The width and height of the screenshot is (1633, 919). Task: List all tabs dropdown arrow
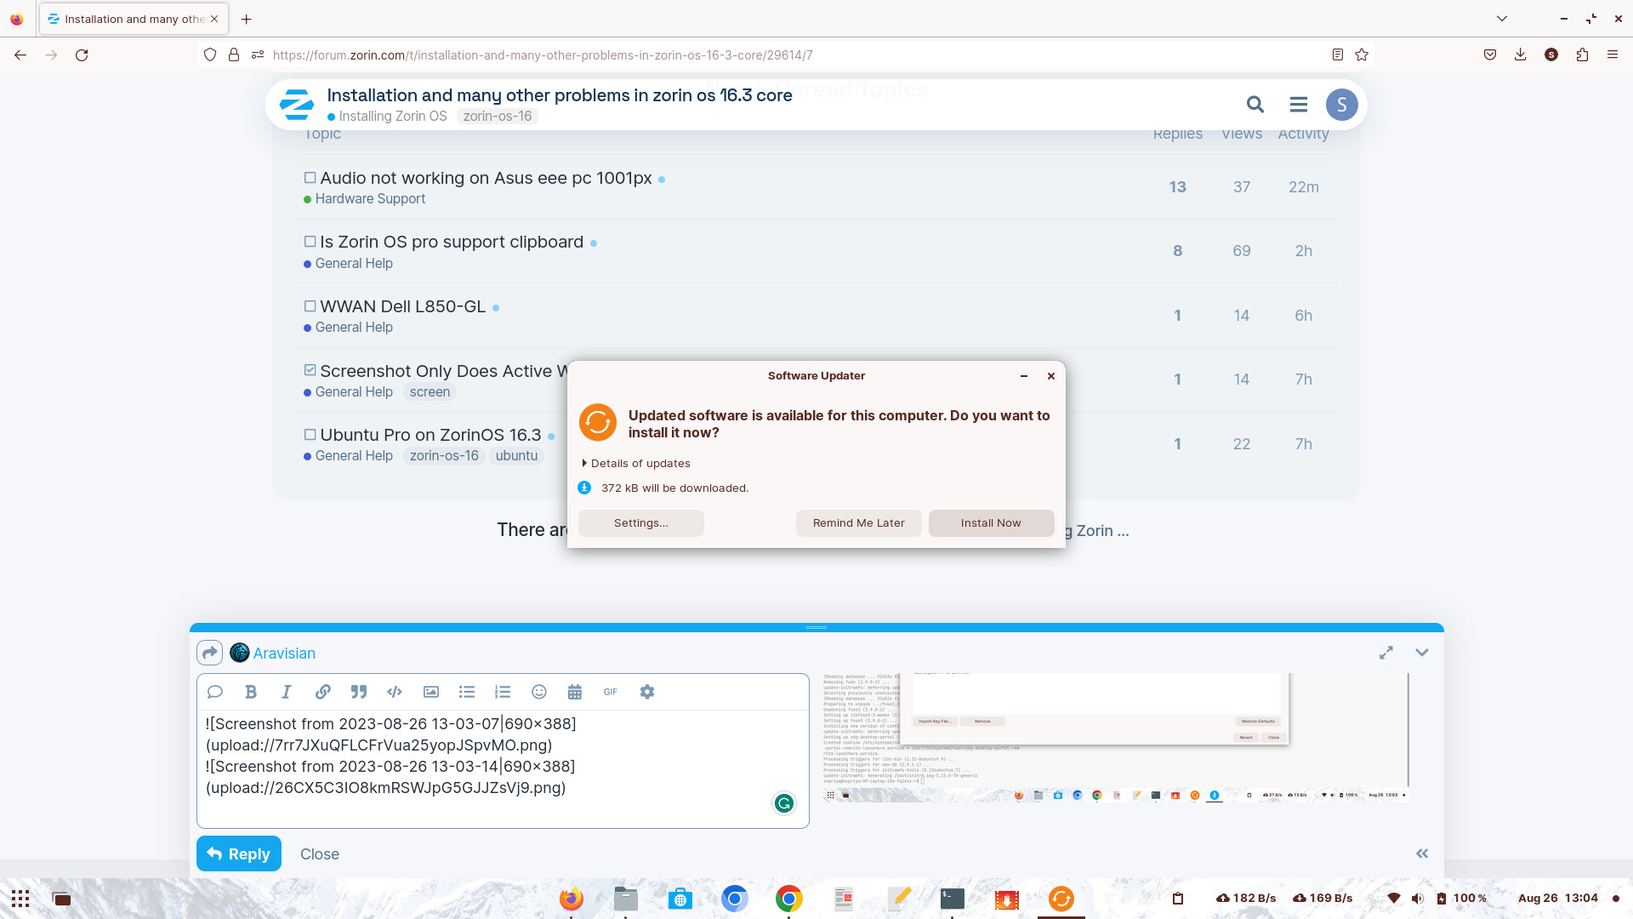(x=1502, y=19)
